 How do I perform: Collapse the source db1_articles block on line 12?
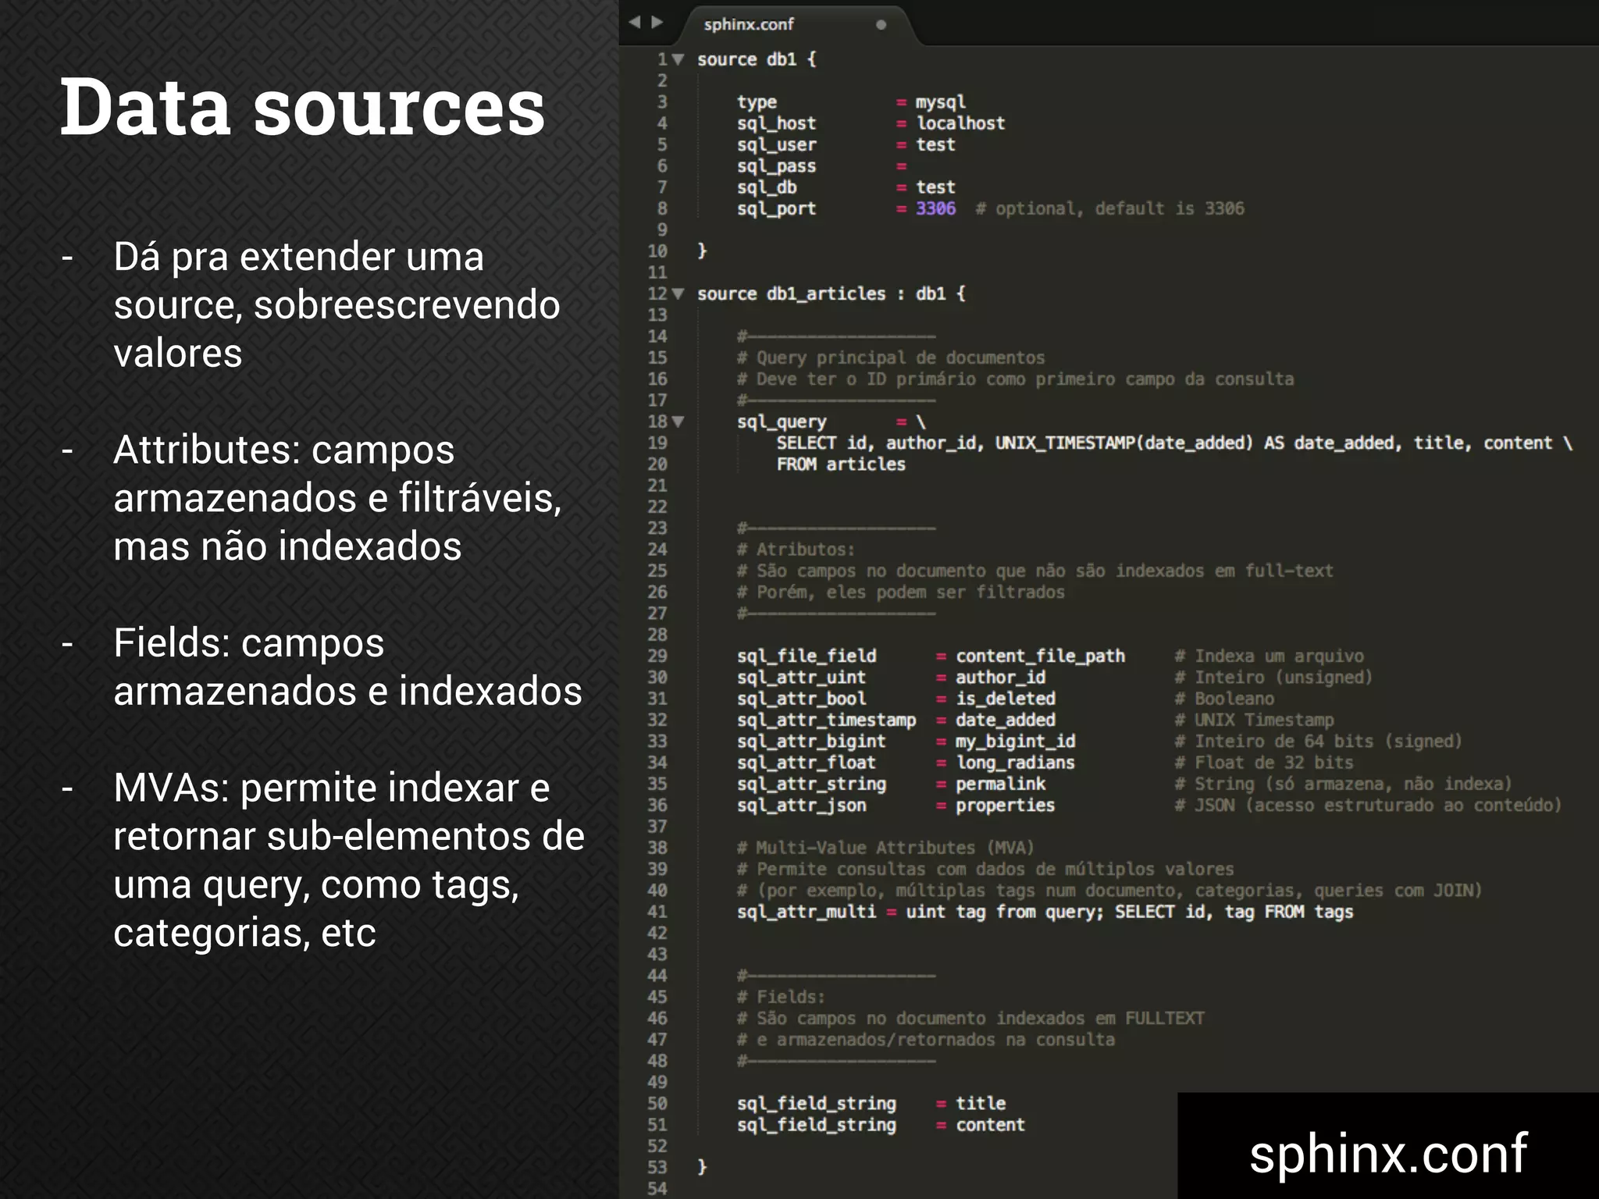coord(678,294)
